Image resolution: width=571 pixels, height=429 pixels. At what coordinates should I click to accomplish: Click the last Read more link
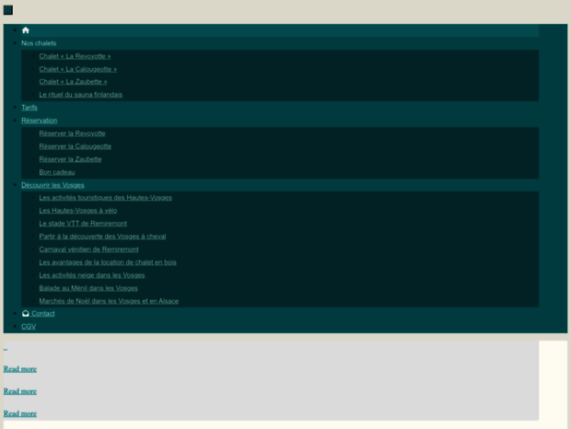20,413
